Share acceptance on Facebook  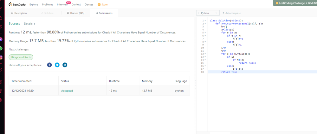(x=49, y=65)
